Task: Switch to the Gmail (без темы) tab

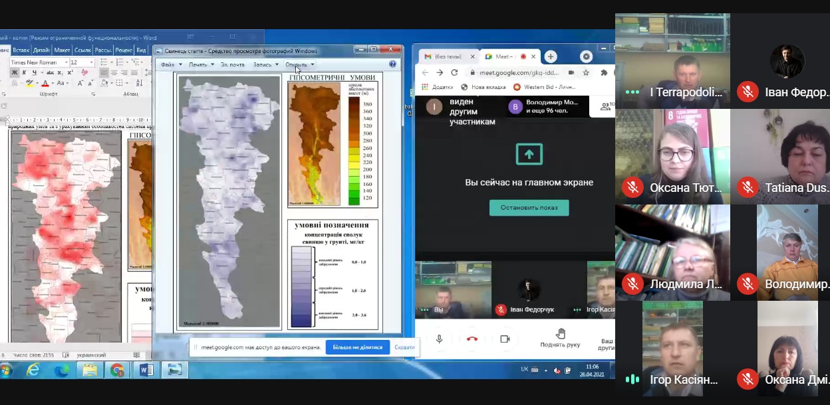Action: 447,56
